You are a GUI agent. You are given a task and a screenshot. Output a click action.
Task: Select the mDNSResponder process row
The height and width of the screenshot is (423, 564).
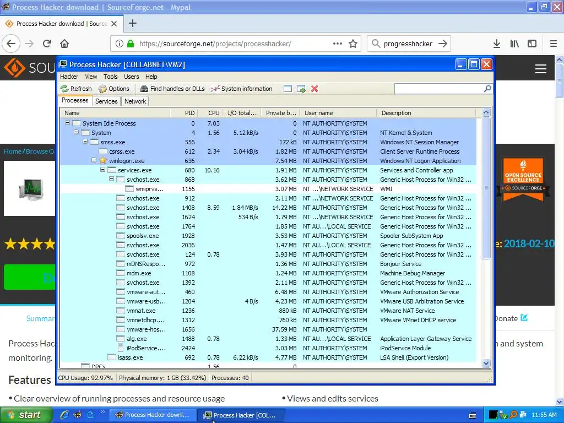click(x=268, y=264)
